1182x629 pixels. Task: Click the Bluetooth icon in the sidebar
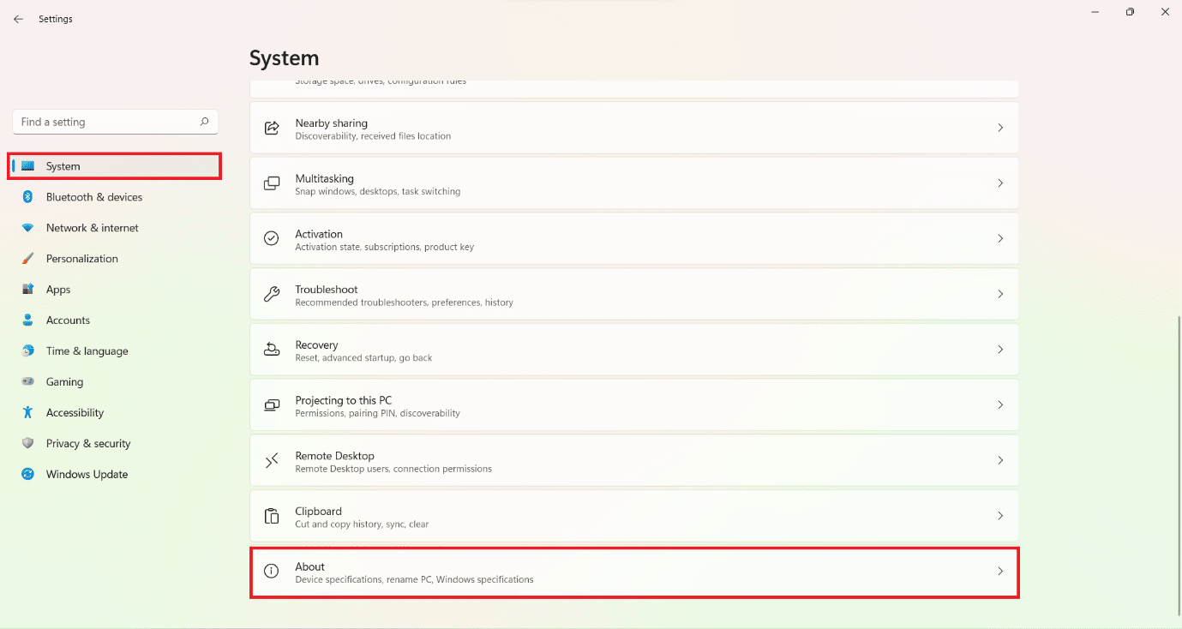(27, 197)
